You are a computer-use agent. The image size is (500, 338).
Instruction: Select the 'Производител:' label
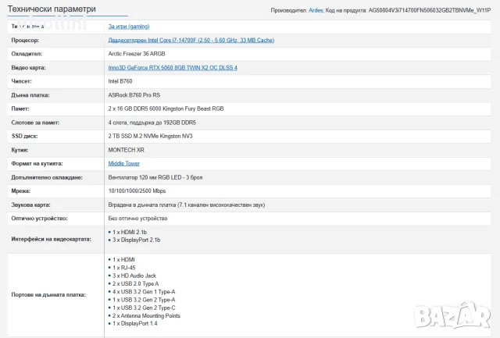tap(289, 10)
